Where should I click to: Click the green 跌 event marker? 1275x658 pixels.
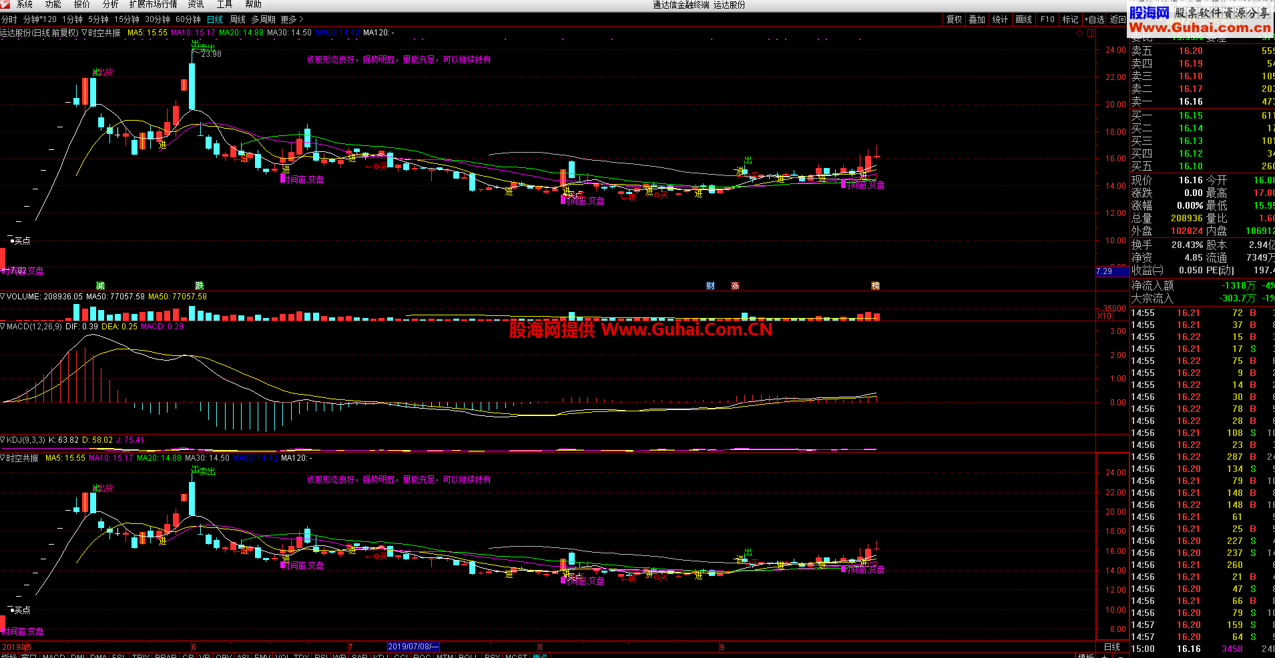199,285
